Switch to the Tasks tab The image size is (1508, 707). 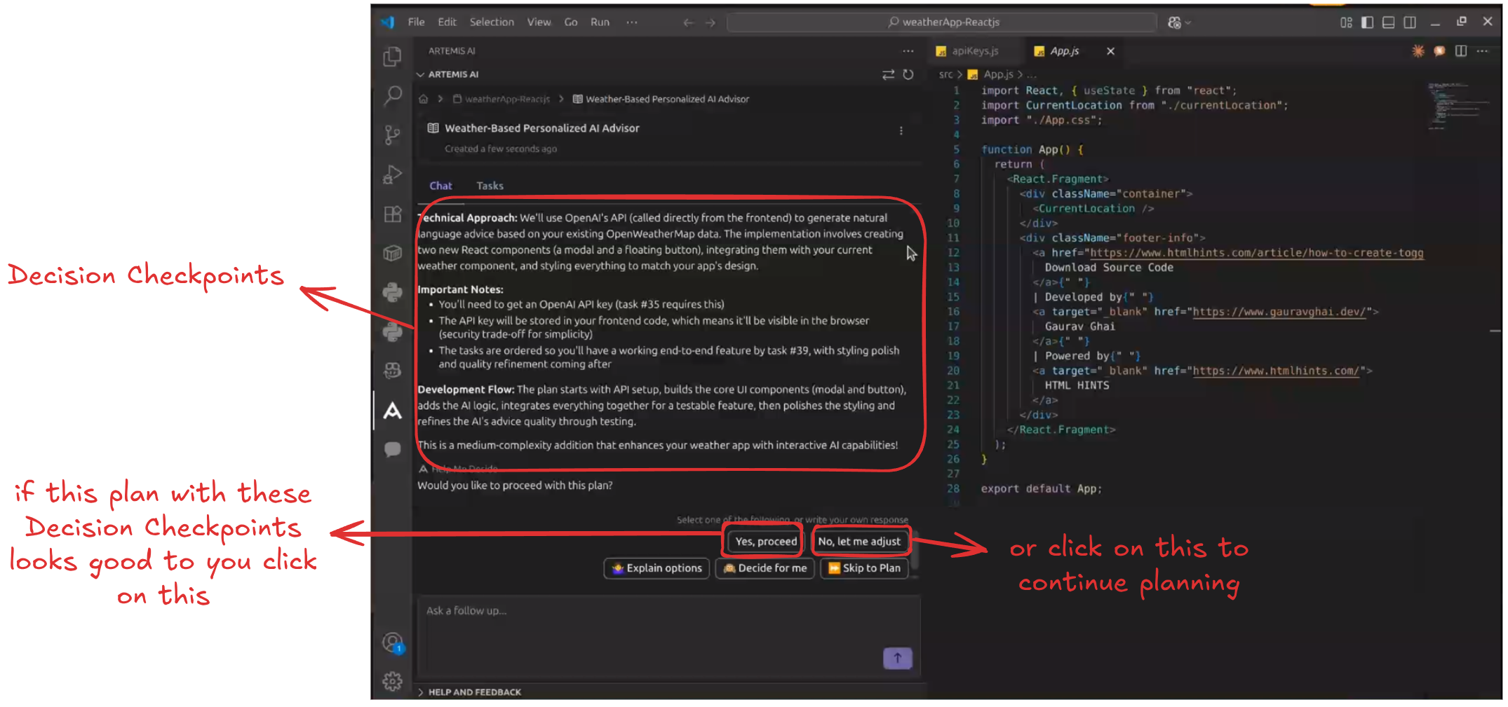click(x=490, y=186)
